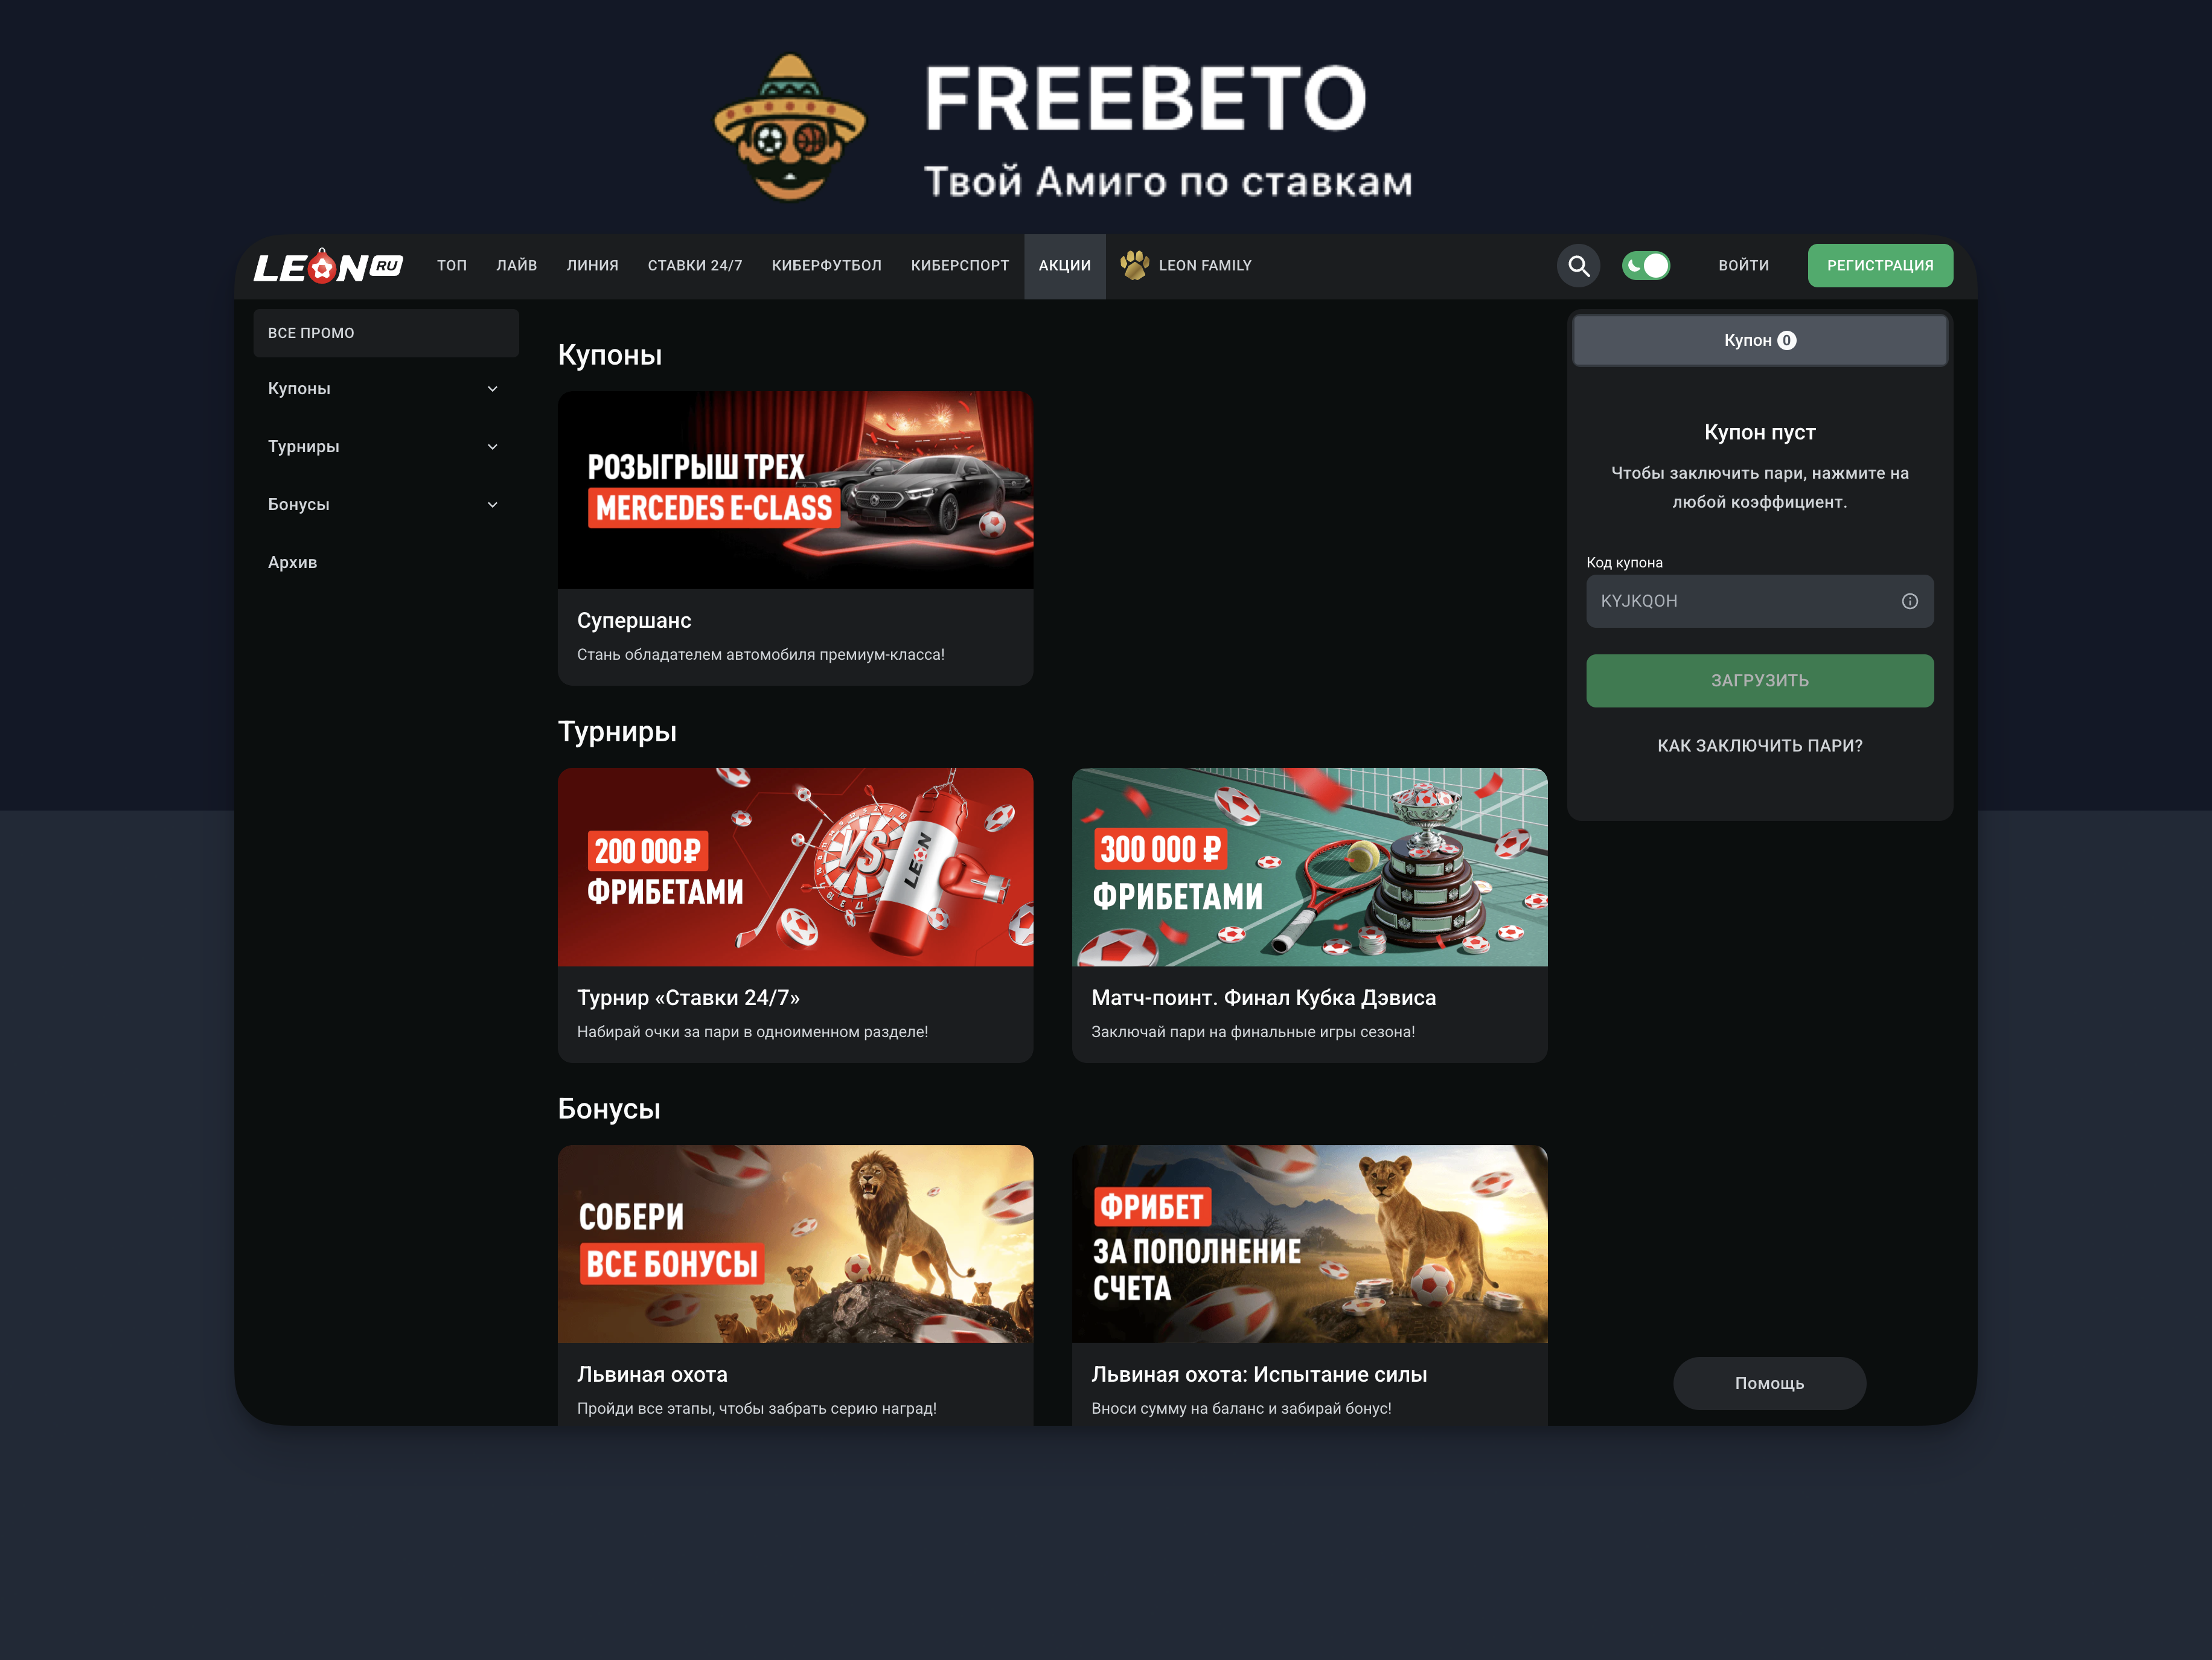Screen dimensions: 2212x1660
Task: Click the Помощь help button
Action: pos(1769,1383)
